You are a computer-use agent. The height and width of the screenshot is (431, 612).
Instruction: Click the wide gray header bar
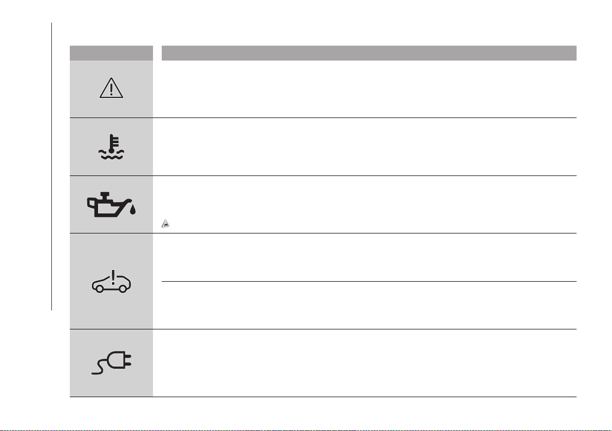click(x=369, y=53)
